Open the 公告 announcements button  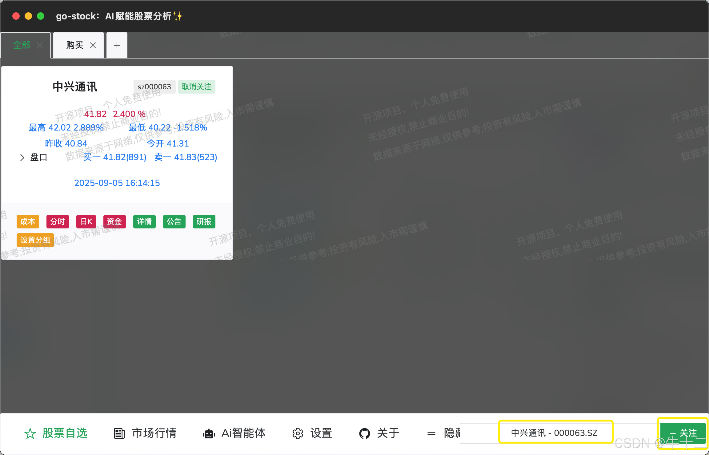pyautogui.click(x=174, y=222)
